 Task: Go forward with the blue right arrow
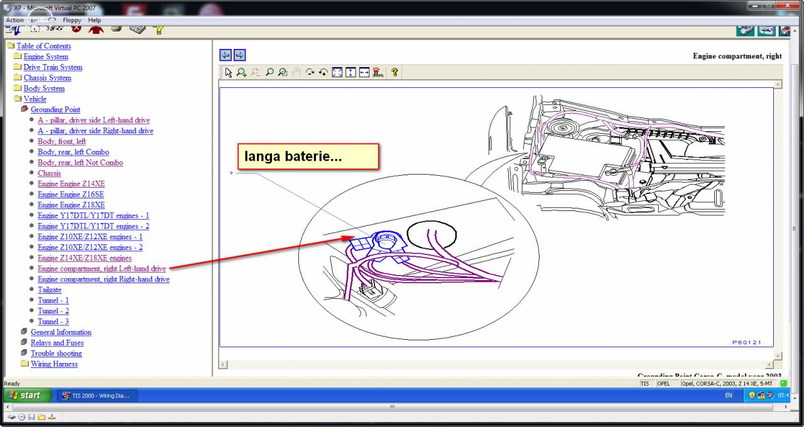[239, 55]
